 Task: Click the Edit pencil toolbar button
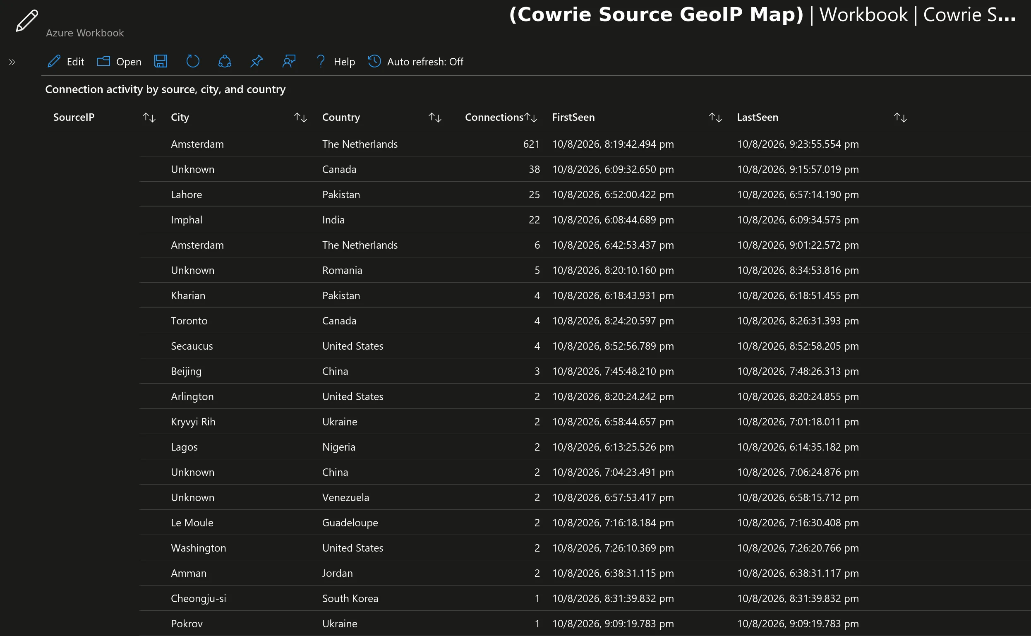tap(66, 62)
